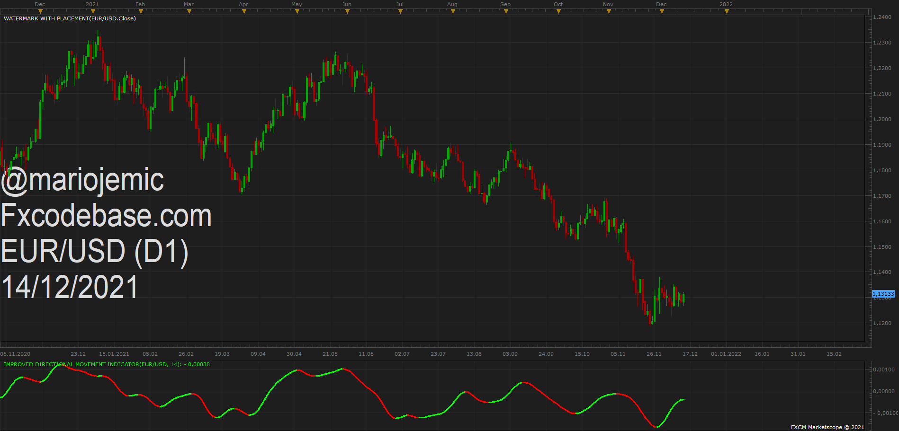This screenshot has height=431, width=899.
Task: Click the 2021 year marker on the top timeline
Action: tap(93, 11)
